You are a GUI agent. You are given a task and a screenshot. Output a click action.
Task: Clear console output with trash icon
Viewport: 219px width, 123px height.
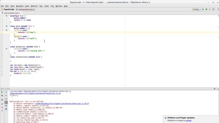click(6, 109)
